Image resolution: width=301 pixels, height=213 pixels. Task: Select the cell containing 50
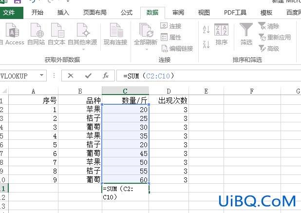(125, 162)
